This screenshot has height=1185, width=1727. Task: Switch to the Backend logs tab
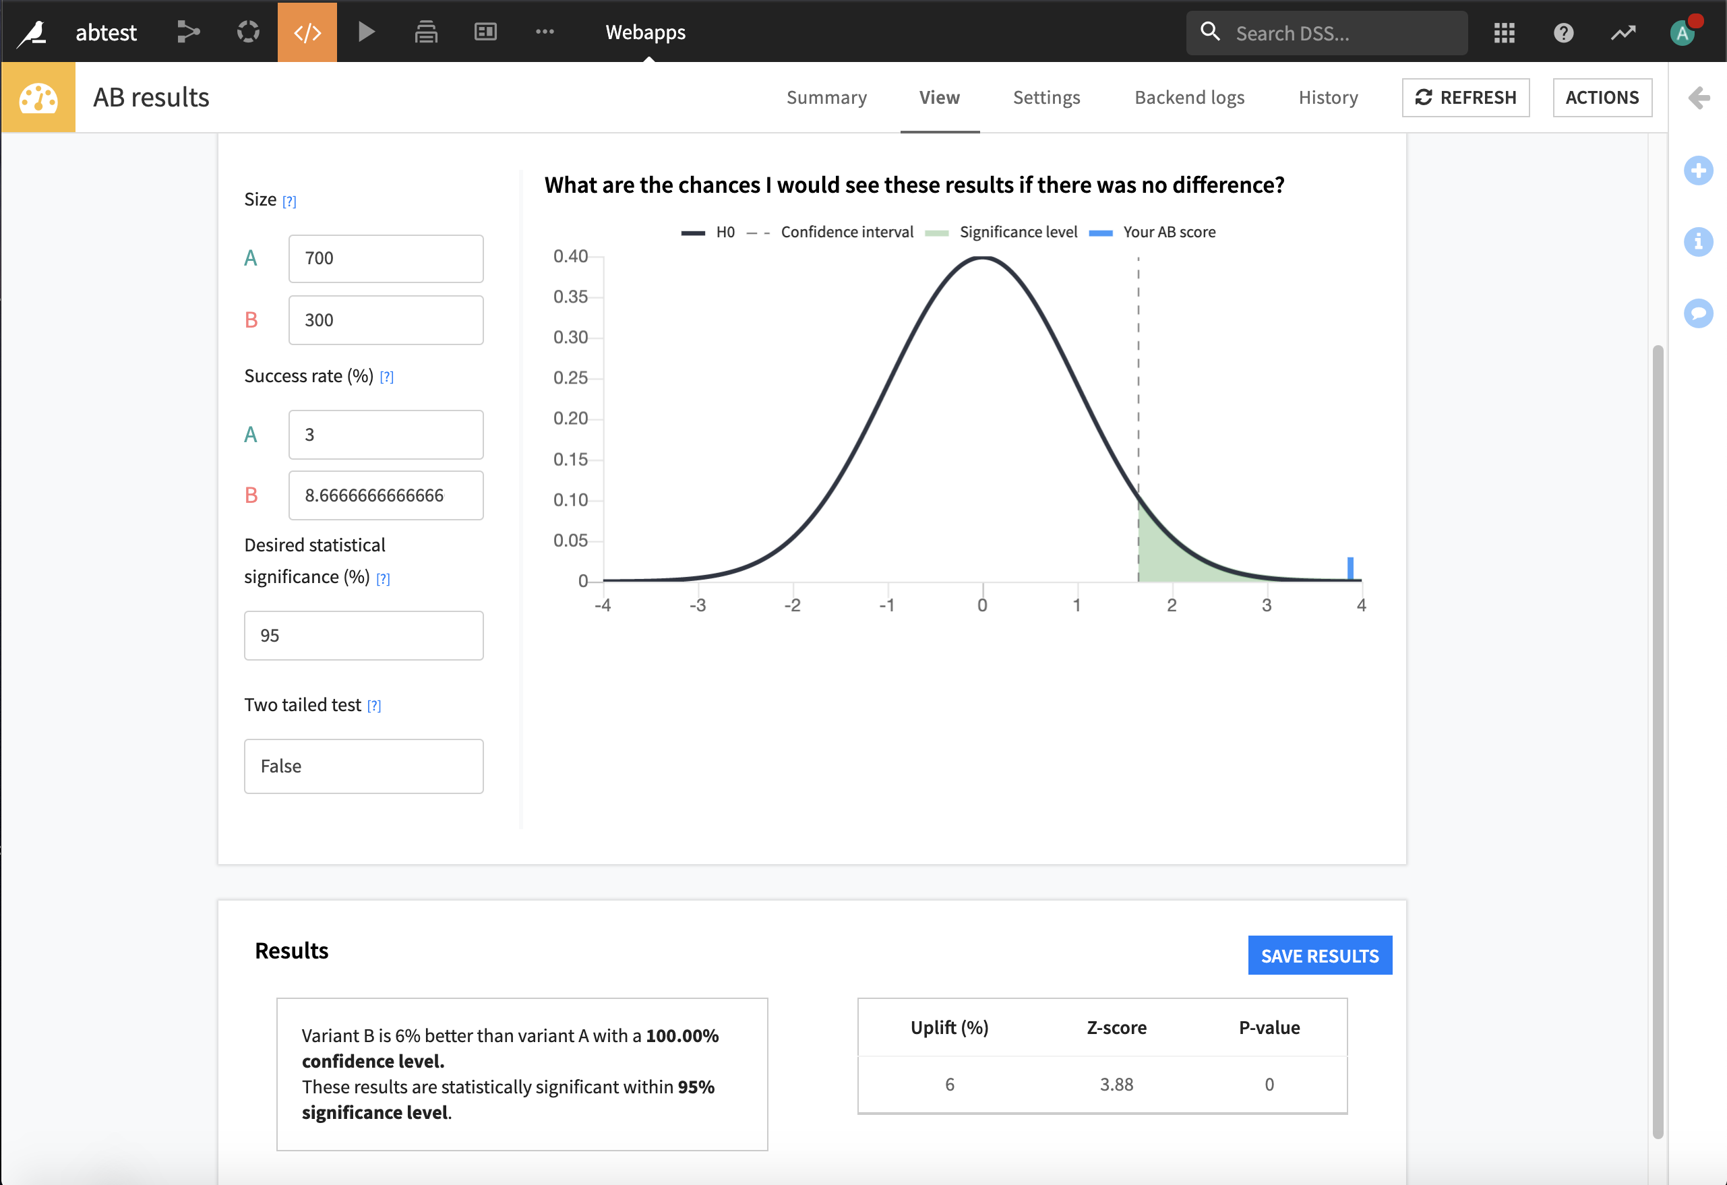click(x=1189, y=97)
